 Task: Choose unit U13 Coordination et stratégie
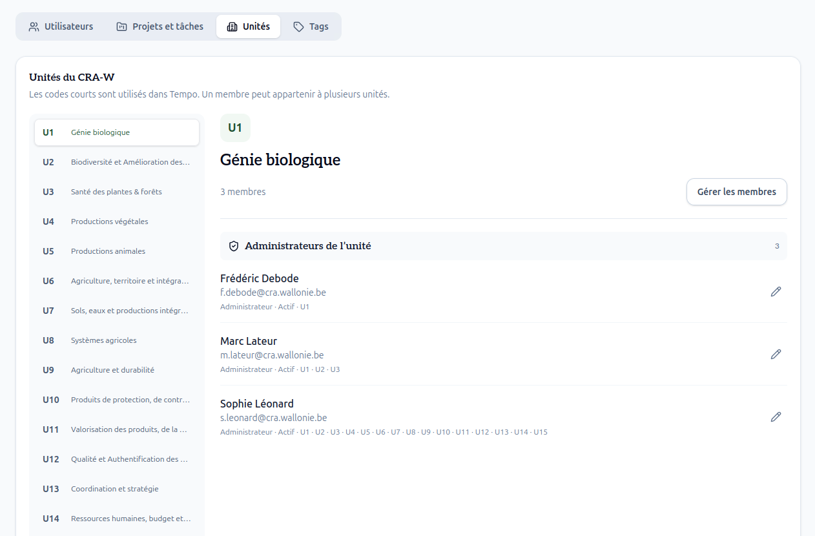(x=117, y=489)
